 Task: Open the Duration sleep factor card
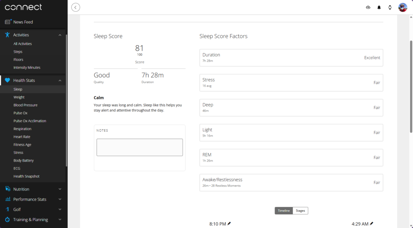pyautogui.click(x=291, y=58)
